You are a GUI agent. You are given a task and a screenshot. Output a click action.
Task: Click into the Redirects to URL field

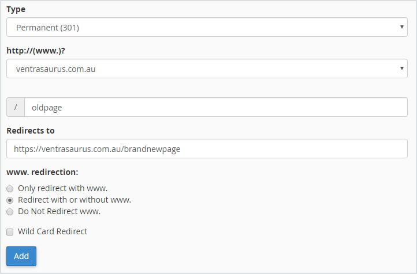pos(207,149)
